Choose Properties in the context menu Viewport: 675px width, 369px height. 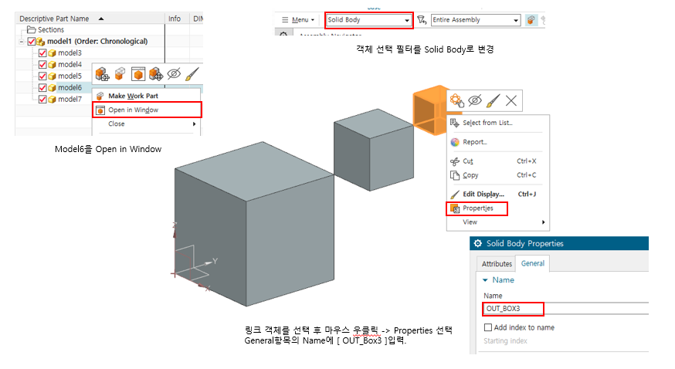[477, 208]
